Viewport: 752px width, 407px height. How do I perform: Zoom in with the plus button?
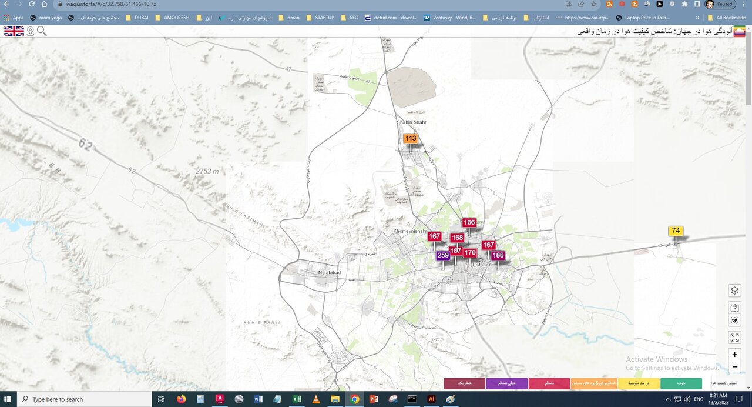tap(734, 355)
